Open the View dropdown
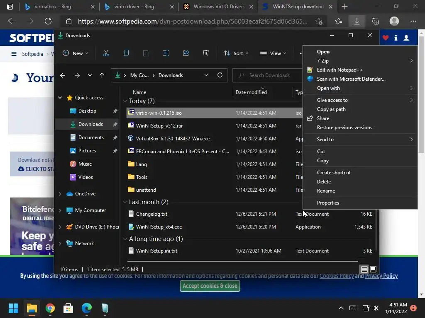 point(273,53)
